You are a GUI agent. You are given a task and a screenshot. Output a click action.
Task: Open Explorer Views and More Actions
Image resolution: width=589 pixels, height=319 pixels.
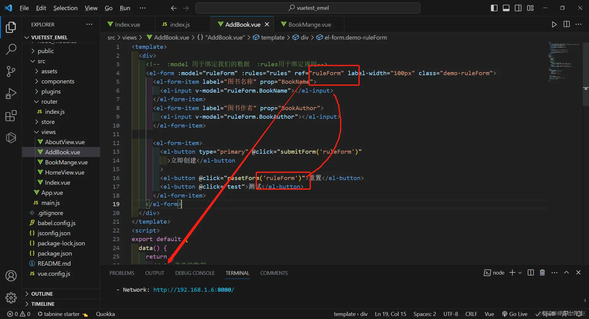point(89,24)
